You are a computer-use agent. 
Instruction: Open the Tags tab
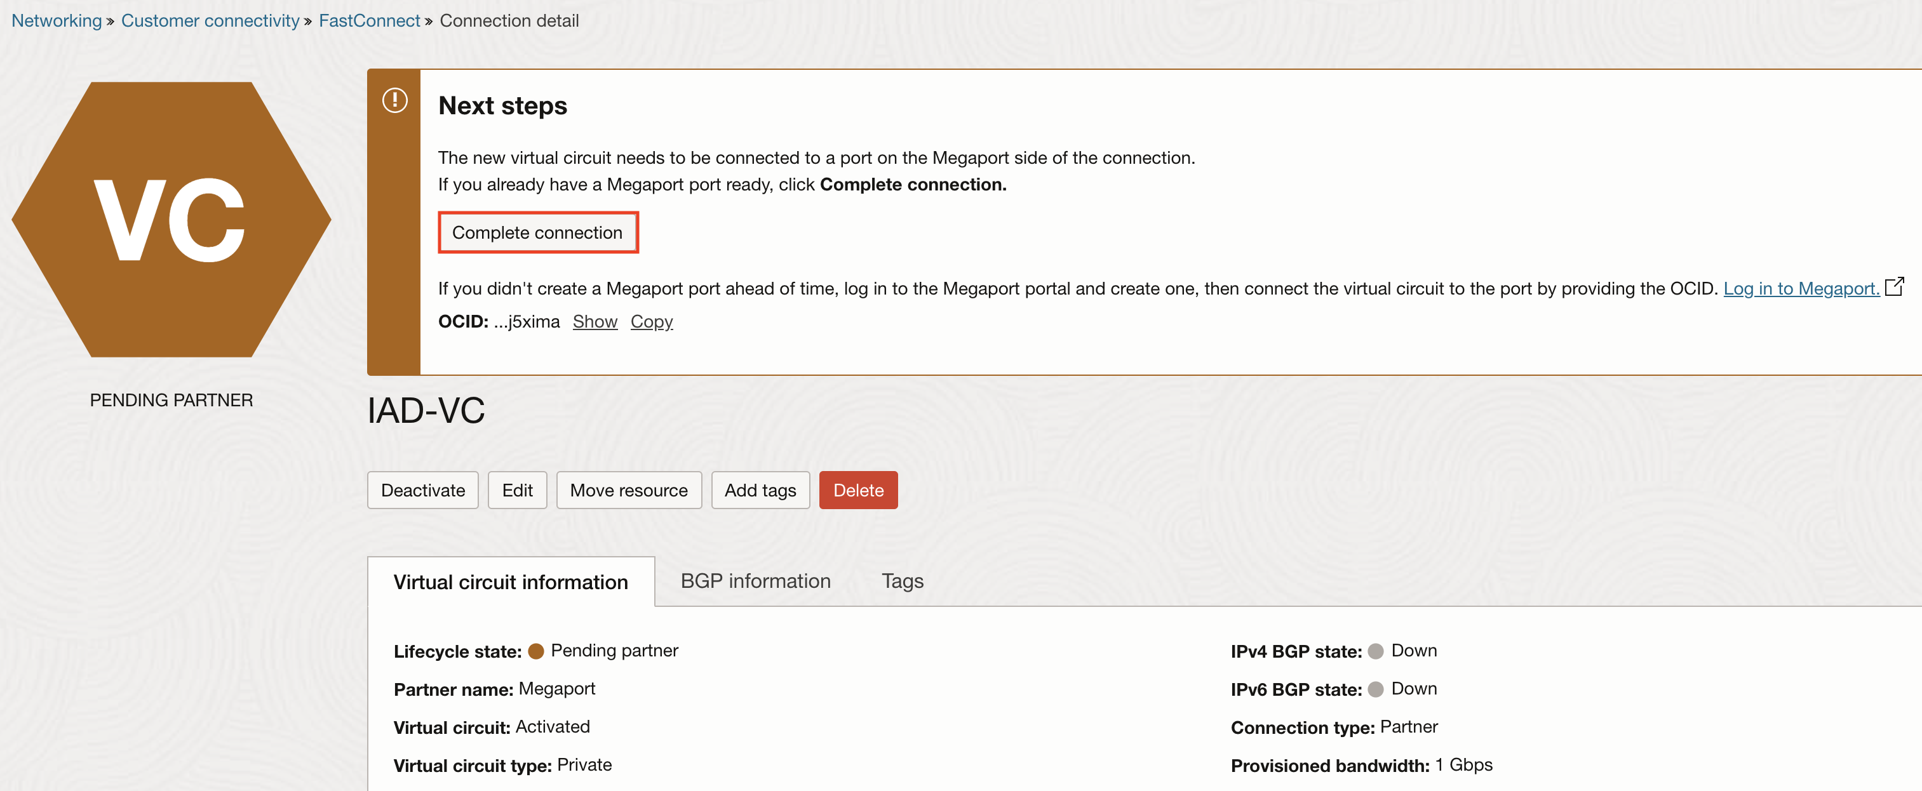tap(902, 581)
